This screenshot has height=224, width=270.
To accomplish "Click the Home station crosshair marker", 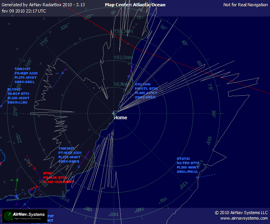I will coord(114,113).
